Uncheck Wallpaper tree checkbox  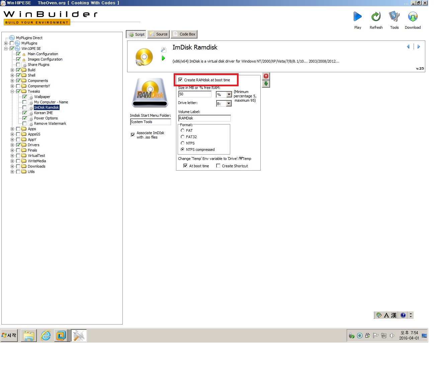[25, 97]
